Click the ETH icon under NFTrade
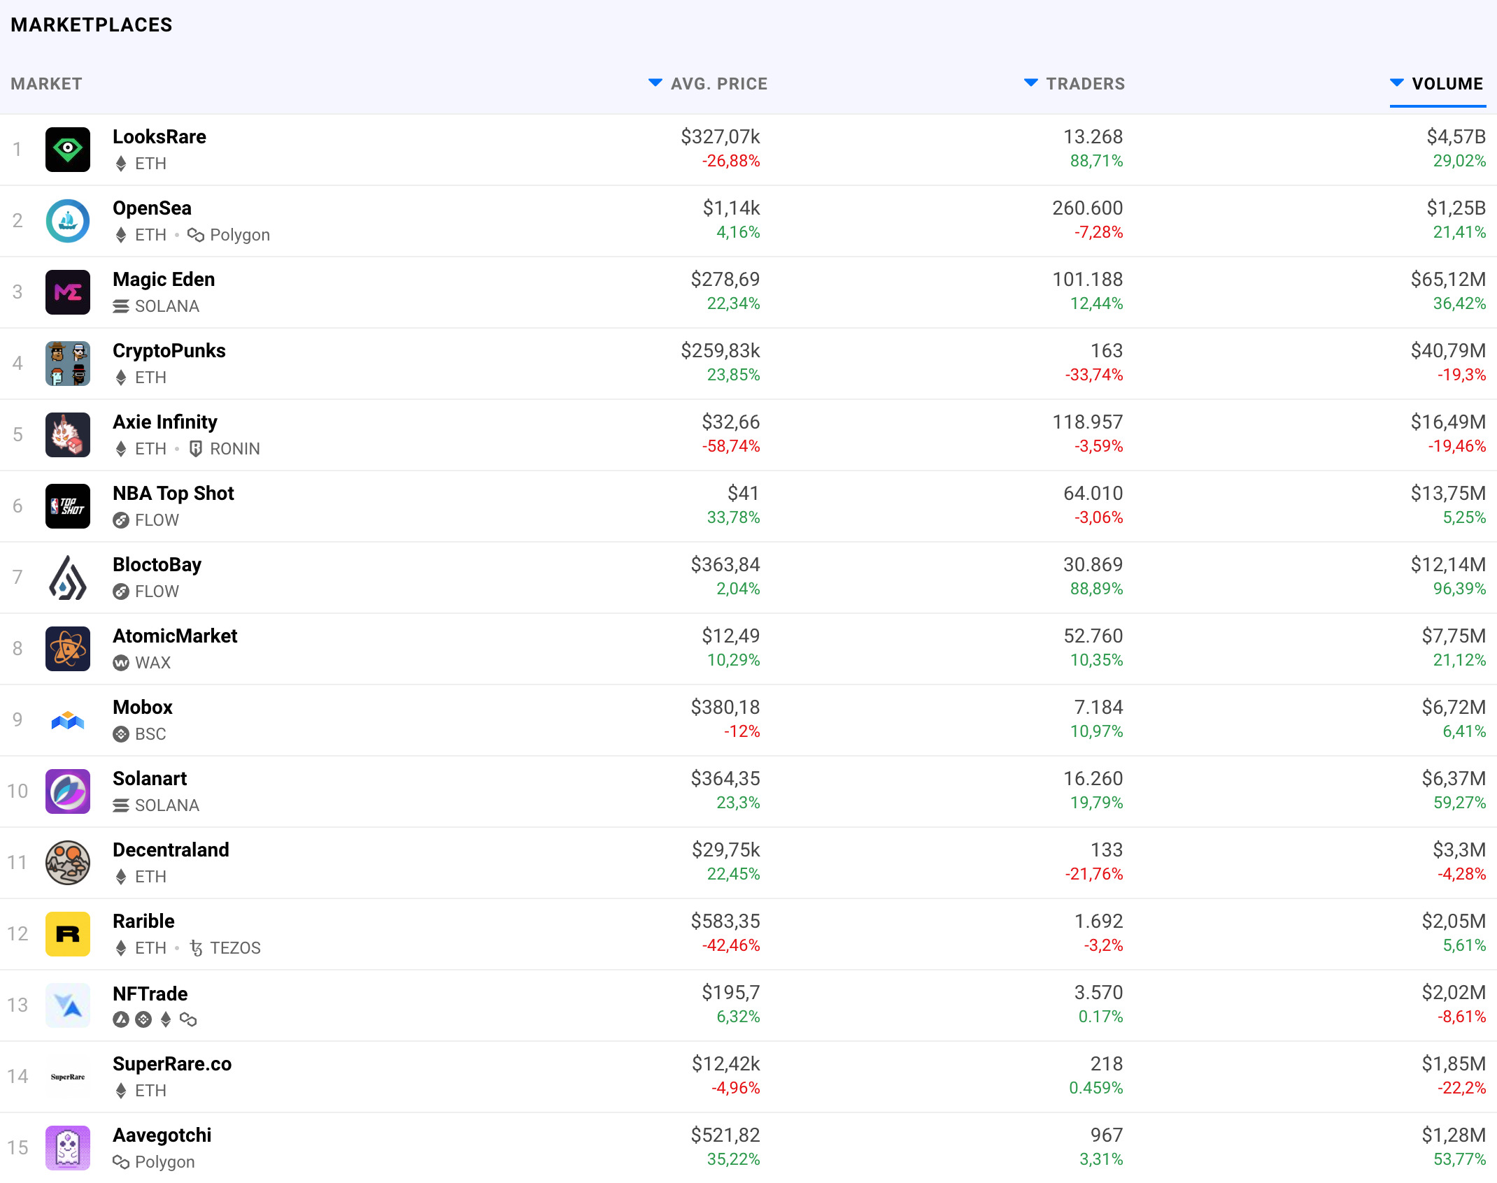 tap(166, 1019)
